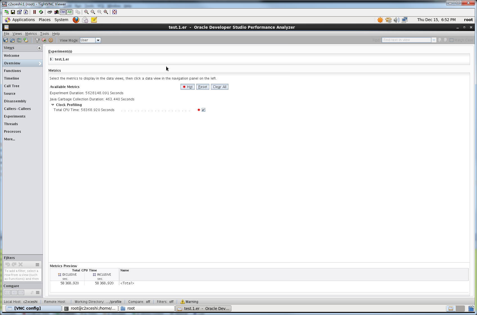
Task: Open the Views menu
Action: (x=17, y=34)
